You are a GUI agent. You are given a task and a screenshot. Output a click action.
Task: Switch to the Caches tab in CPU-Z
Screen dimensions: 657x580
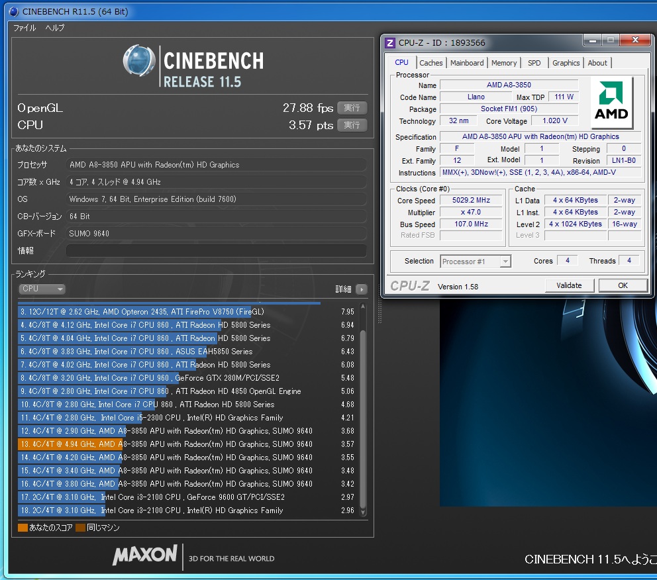(x=431, y=63)
